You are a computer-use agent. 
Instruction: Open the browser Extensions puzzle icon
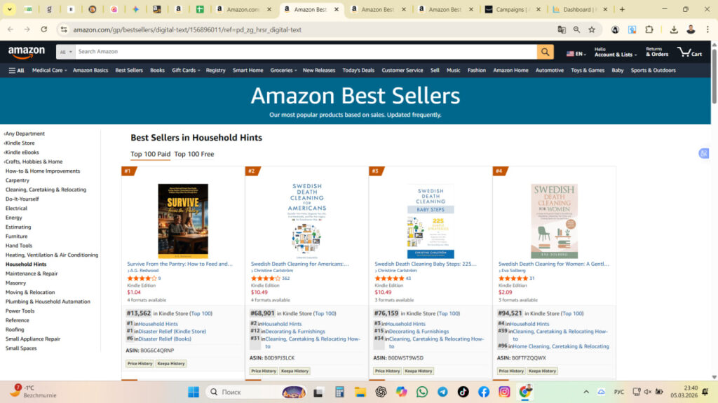(649, 29)
